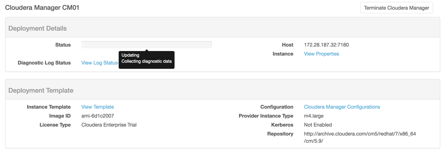Open Cloudera Manager Configurations link
Image resolution: width=445 pixels, height=153 pixels.
click(342, 107)
